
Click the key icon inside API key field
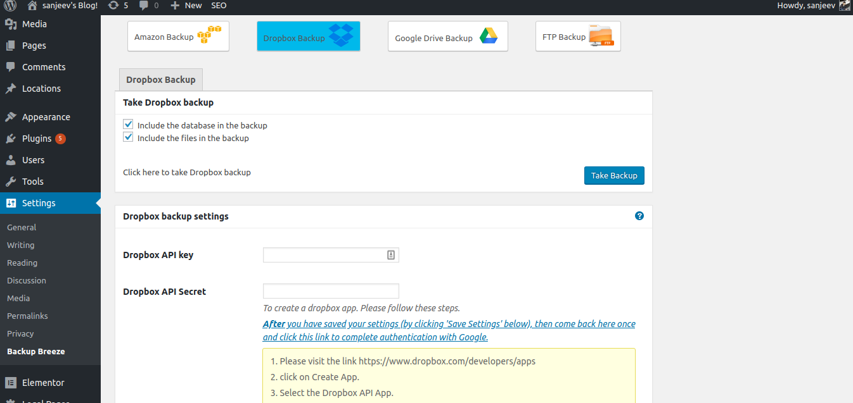[x=391, y=255]
